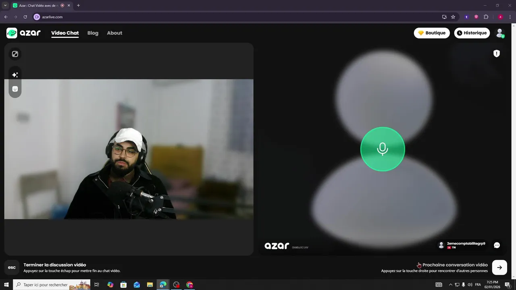Open Task View on the taskbar

97,285
